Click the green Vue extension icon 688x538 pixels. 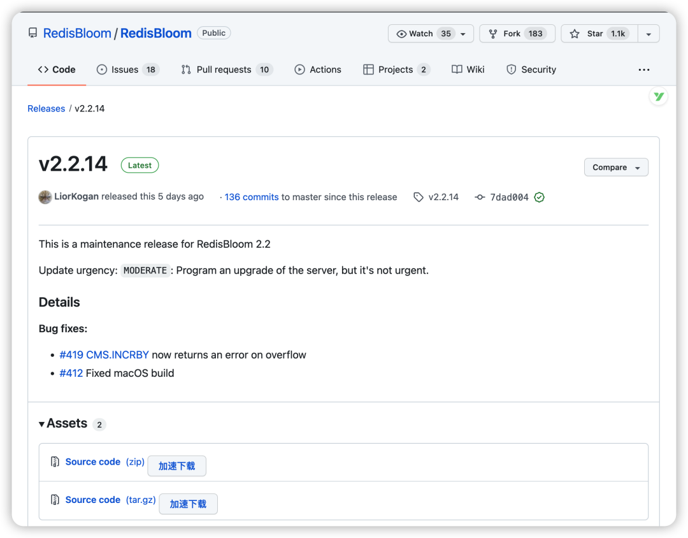(x=659, y=97)
